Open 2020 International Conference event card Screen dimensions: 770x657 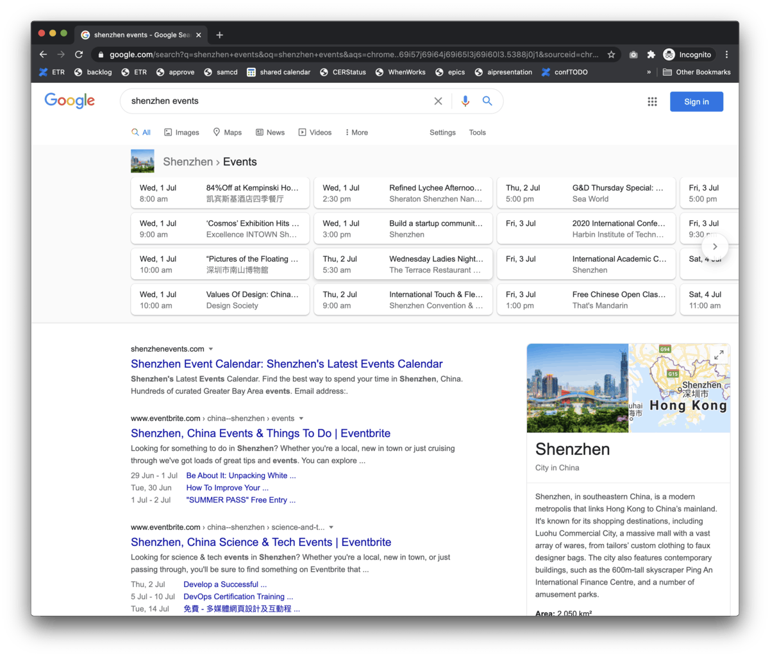587,228
